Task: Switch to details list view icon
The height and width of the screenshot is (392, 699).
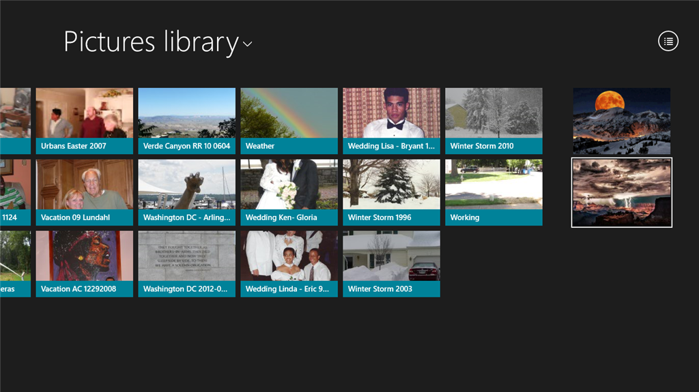Action: [668, 42]
